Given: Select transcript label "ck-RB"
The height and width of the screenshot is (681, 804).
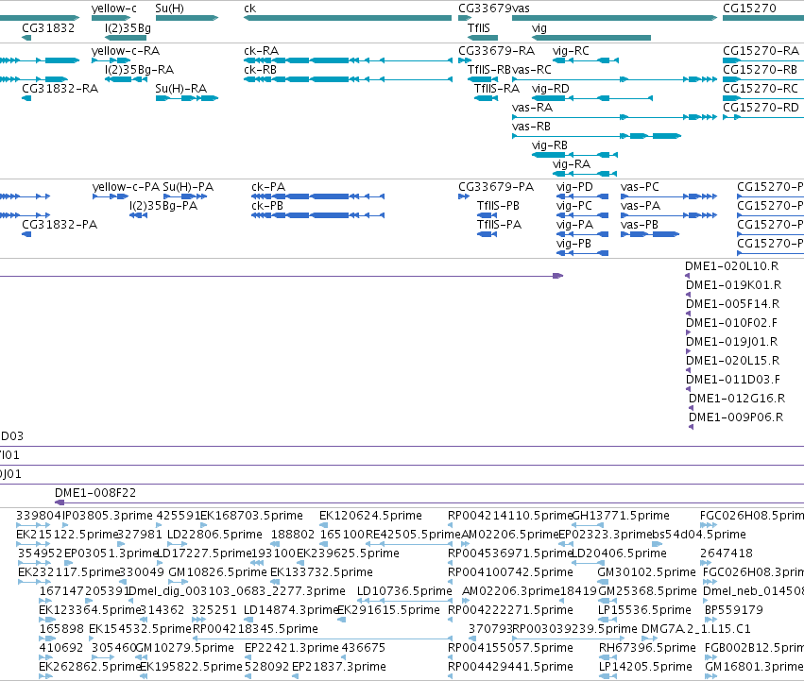Looking at the screenshot, I should (x=260, y=70).
